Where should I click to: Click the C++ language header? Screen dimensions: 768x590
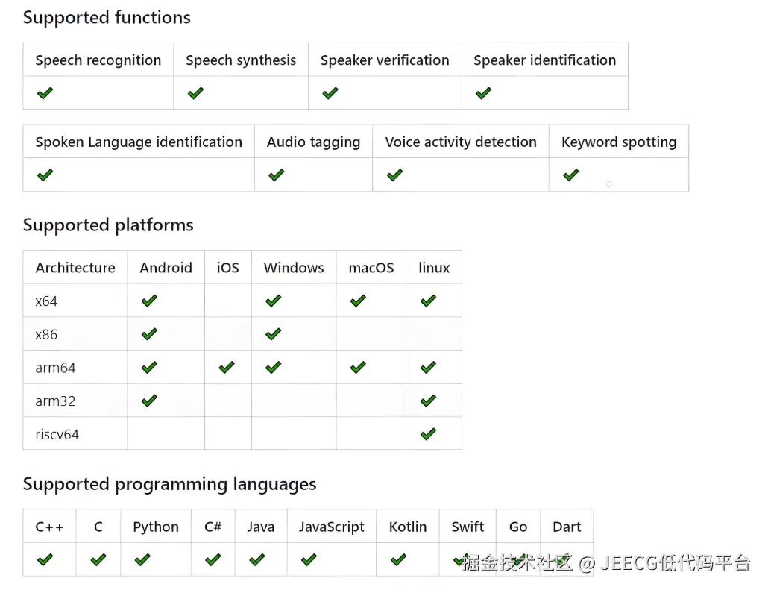point(49,527)
